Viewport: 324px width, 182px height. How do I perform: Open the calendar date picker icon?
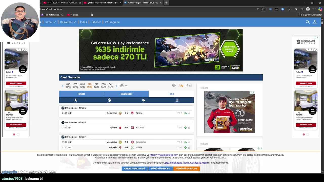(x=122, y=86)
